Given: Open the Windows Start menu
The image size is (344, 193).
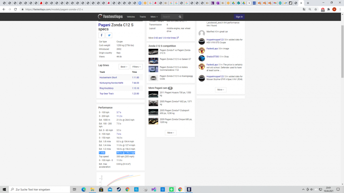Looking at the screenshot, I should pyautogui.click(x=4, y=190).
